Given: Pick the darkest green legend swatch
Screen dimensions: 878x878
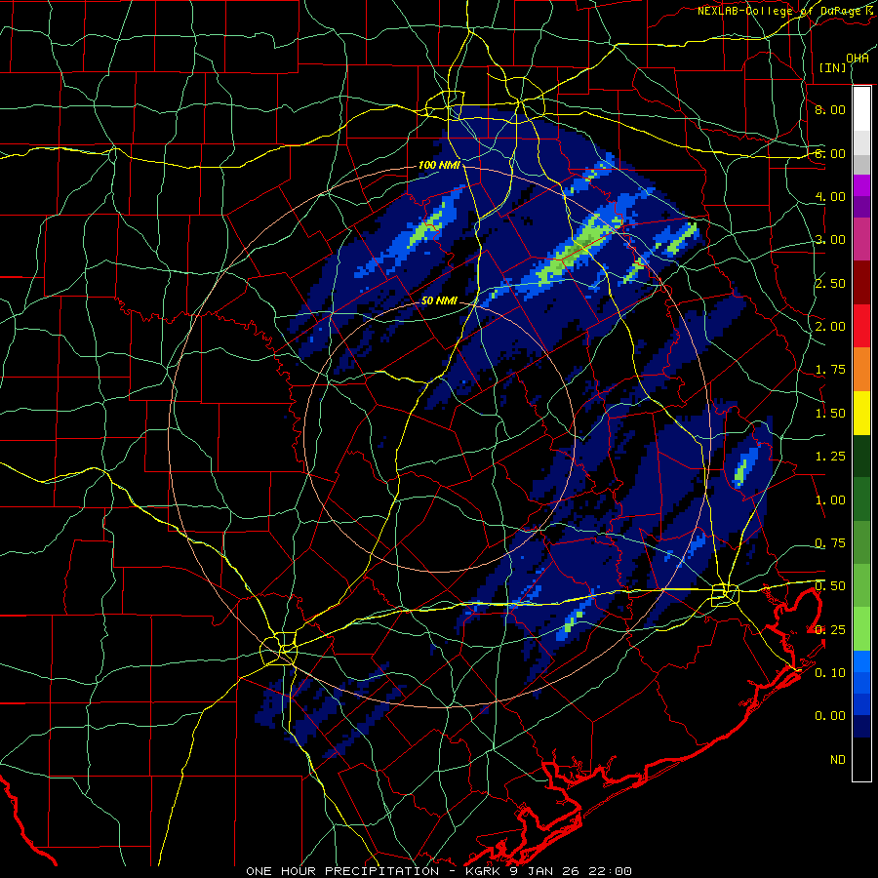Looking at the screenshot, I should (861, 457).
